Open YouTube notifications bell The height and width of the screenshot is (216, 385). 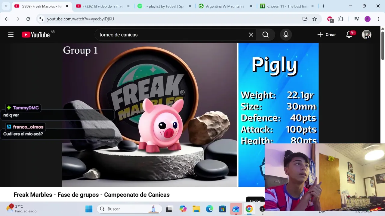[x=349, y=35]
